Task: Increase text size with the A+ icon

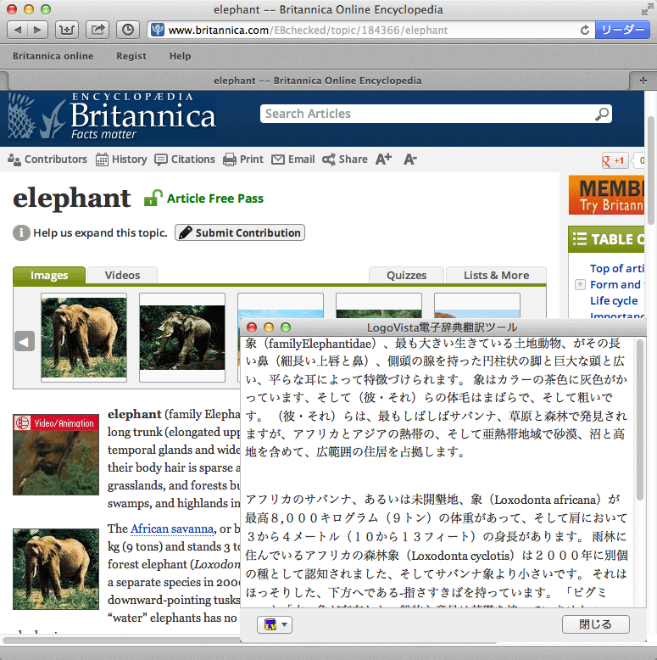Action: pyautogui.click(x=383, y=159)
